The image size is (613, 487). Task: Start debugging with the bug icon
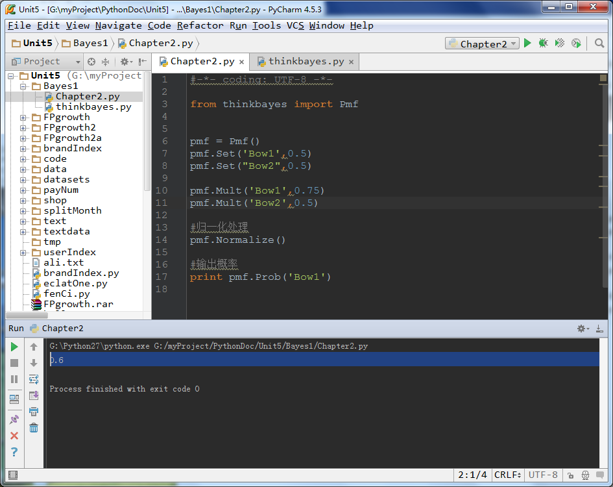[544, 43]
